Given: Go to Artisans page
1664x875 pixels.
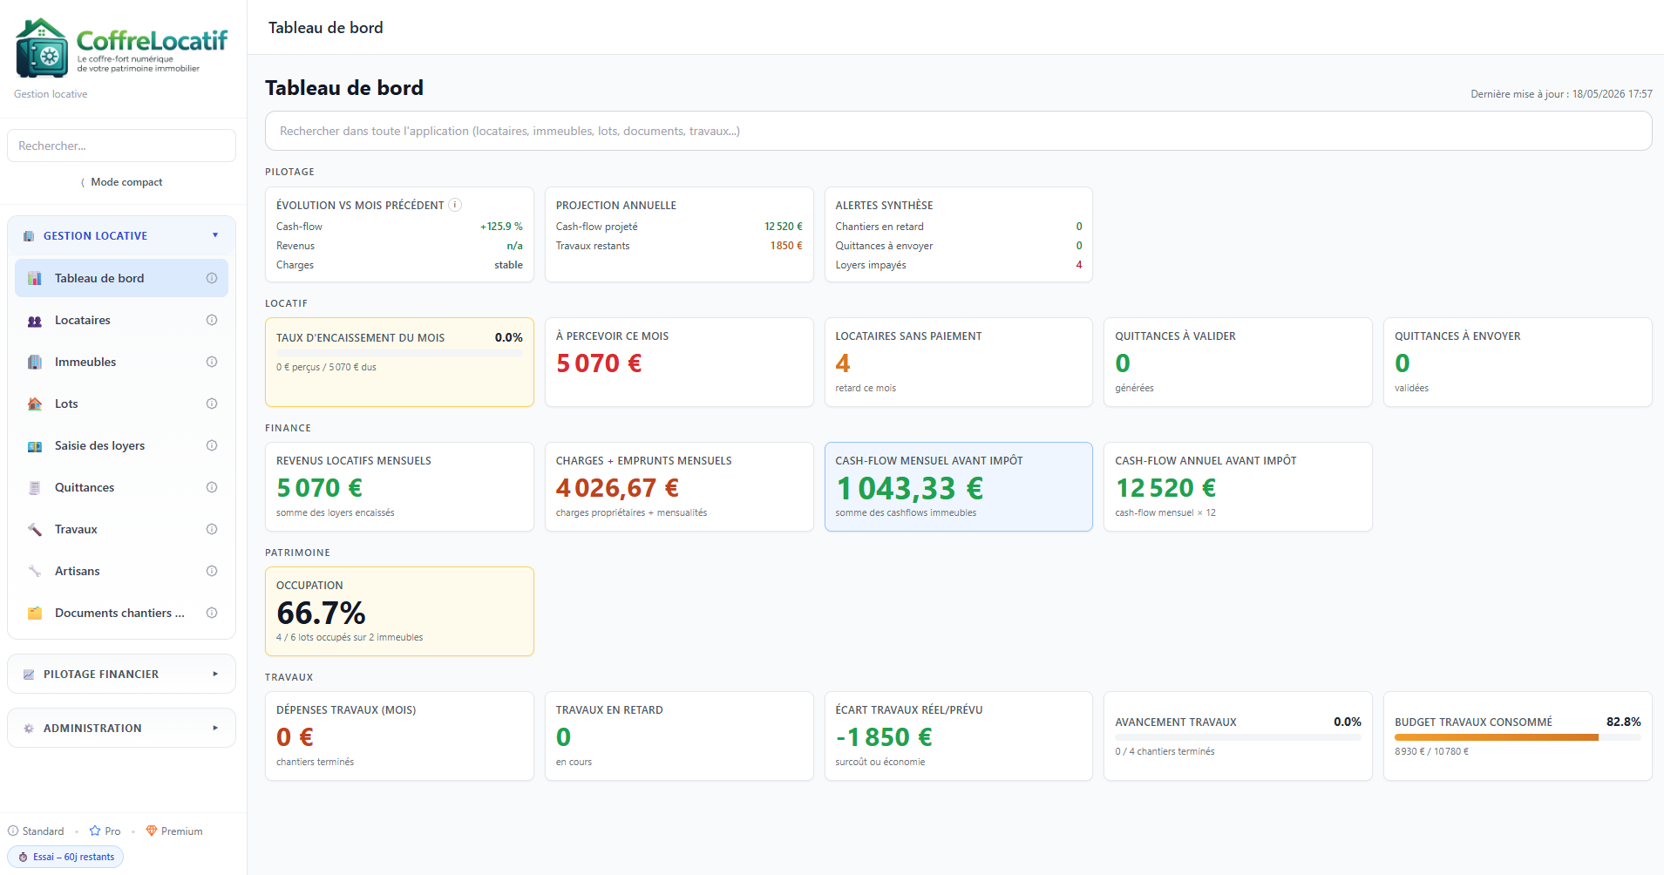Looking at the screenshot, I should (121, 571).
